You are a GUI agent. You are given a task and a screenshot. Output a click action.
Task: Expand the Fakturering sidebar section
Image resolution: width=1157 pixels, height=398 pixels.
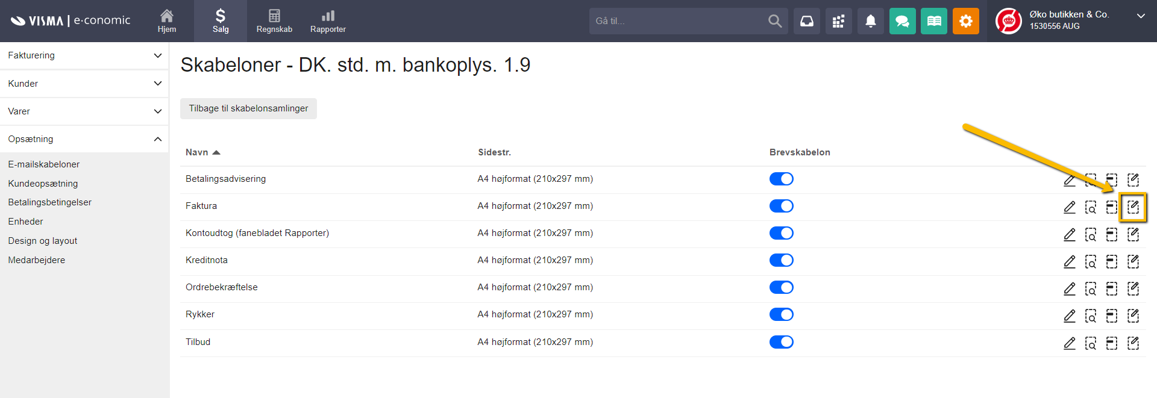(x=84, y=55)
